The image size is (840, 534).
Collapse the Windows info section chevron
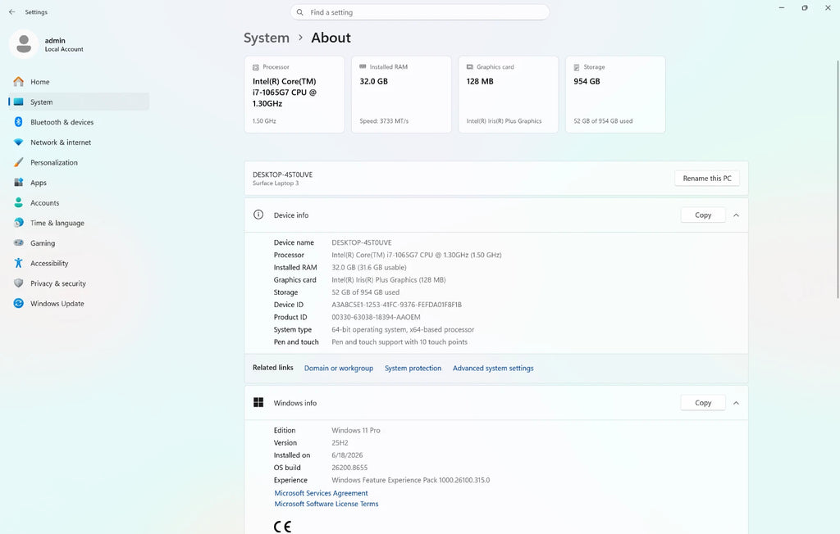coord(736,403)
